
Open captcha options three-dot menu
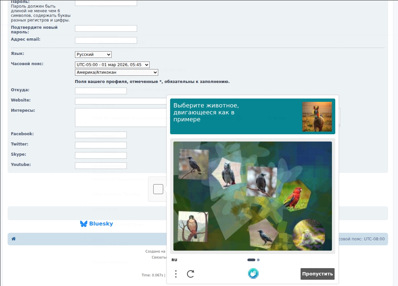tap(176, 274)
